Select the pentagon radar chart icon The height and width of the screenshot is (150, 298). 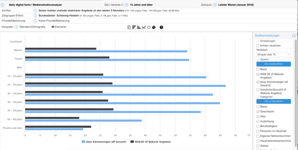click(x=149, y=27)
